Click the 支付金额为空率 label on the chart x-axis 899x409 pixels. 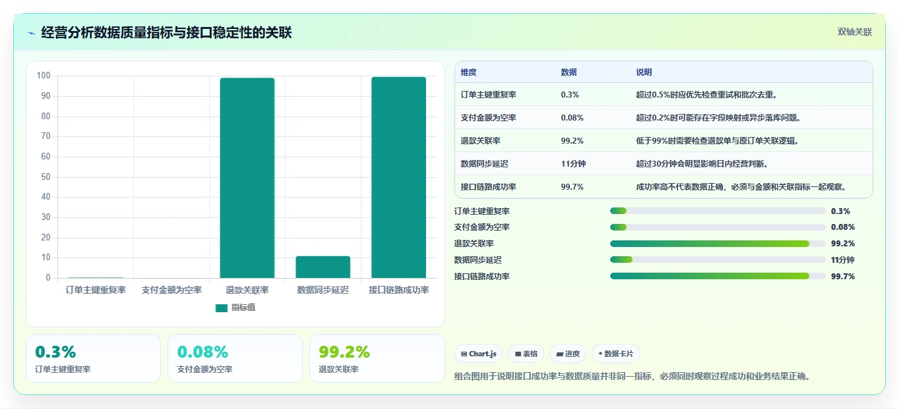(171, 290)
